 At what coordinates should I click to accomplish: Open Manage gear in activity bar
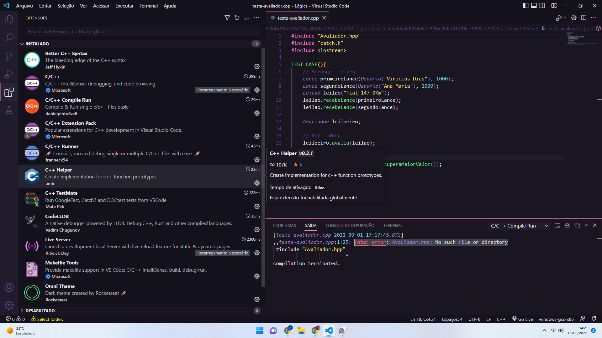pos(9,305)
